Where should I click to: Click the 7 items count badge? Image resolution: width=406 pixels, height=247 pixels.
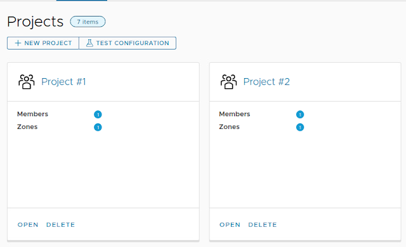tap(88, 22)
